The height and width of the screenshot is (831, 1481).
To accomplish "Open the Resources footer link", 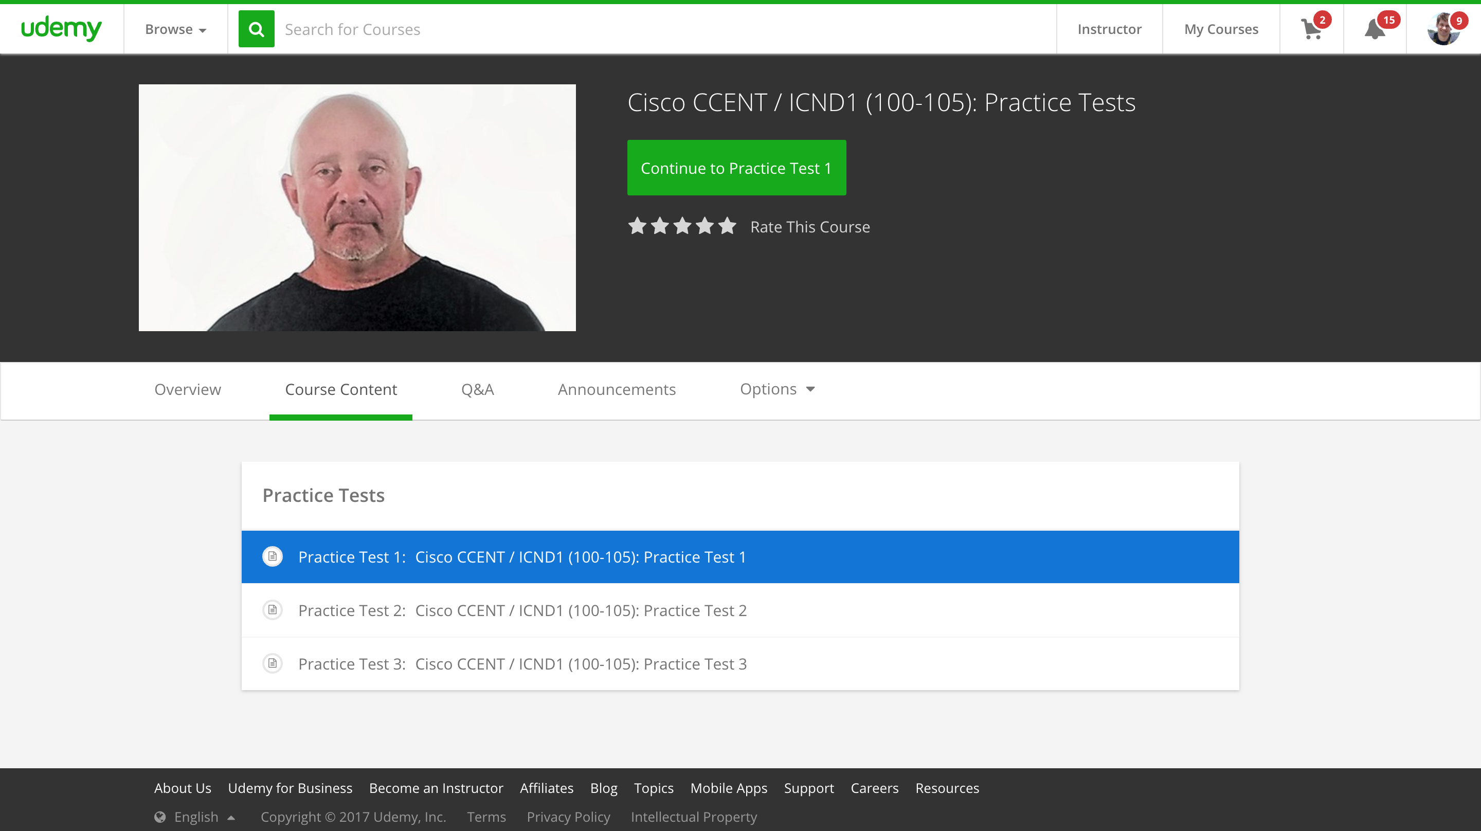I will 947,788.
